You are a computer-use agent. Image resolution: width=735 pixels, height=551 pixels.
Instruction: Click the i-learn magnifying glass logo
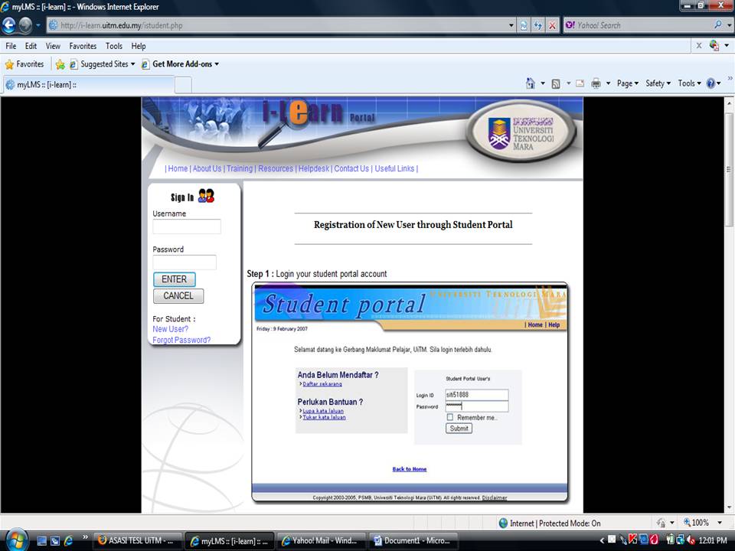(x=282, y=122)
